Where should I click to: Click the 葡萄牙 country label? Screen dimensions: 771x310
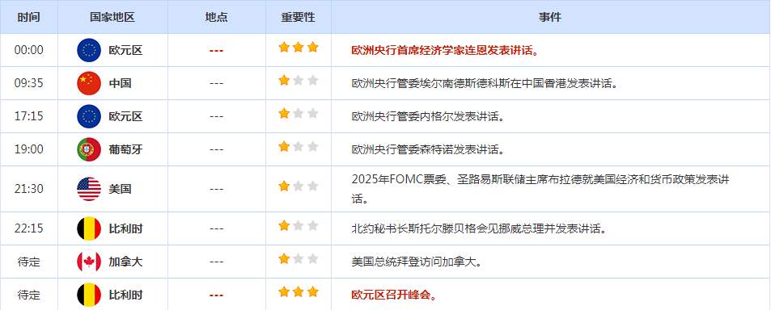[125, 149]
